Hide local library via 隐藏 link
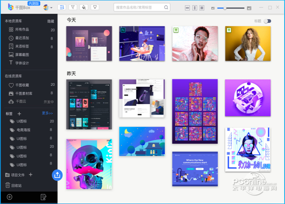Screen dimensions: 285x204 51,21
